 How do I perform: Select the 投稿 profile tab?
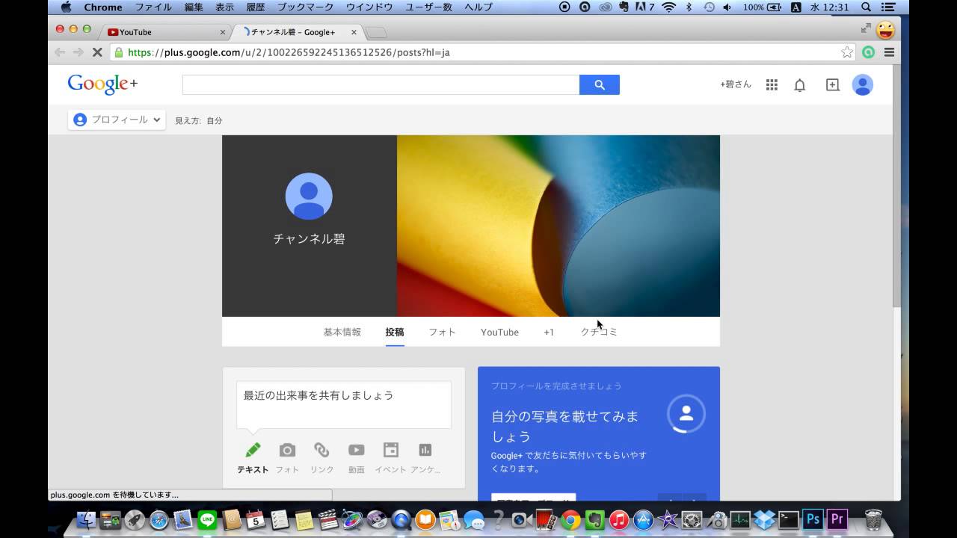pos(395,332)
